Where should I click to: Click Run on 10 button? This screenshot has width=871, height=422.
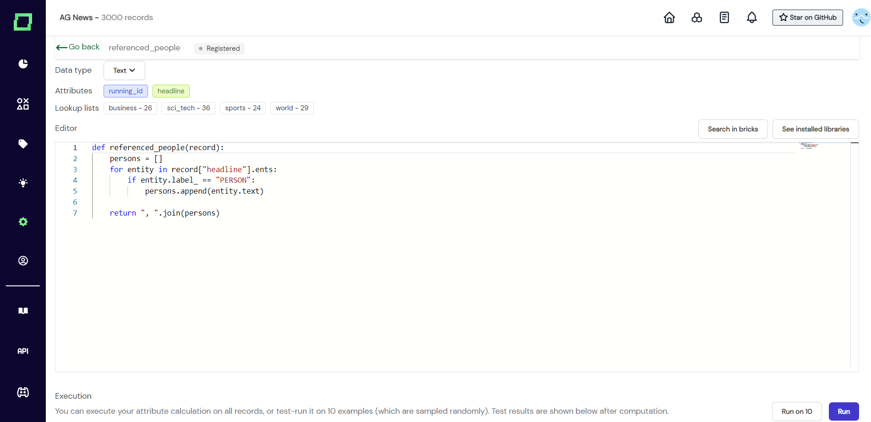[x=797, y=411]
